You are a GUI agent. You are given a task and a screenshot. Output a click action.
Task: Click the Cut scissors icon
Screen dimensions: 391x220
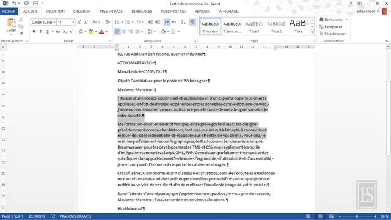[x=21, y=20]
